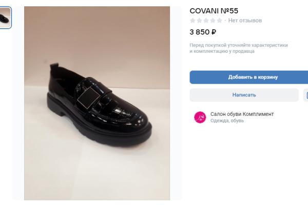
Task: Open the pink shop avatar icon
Action: [x=200, y=117]
